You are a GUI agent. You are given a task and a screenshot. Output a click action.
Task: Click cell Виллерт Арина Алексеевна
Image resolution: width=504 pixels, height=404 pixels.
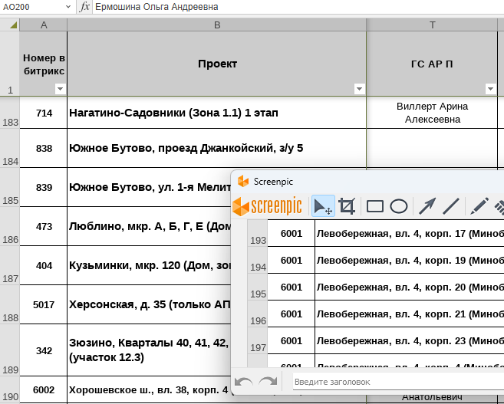click(x=432, y=113)
